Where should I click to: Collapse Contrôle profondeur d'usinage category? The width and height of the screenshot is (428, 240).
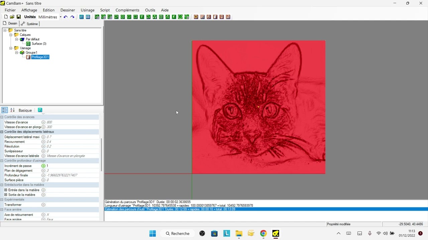coord(2,161)
